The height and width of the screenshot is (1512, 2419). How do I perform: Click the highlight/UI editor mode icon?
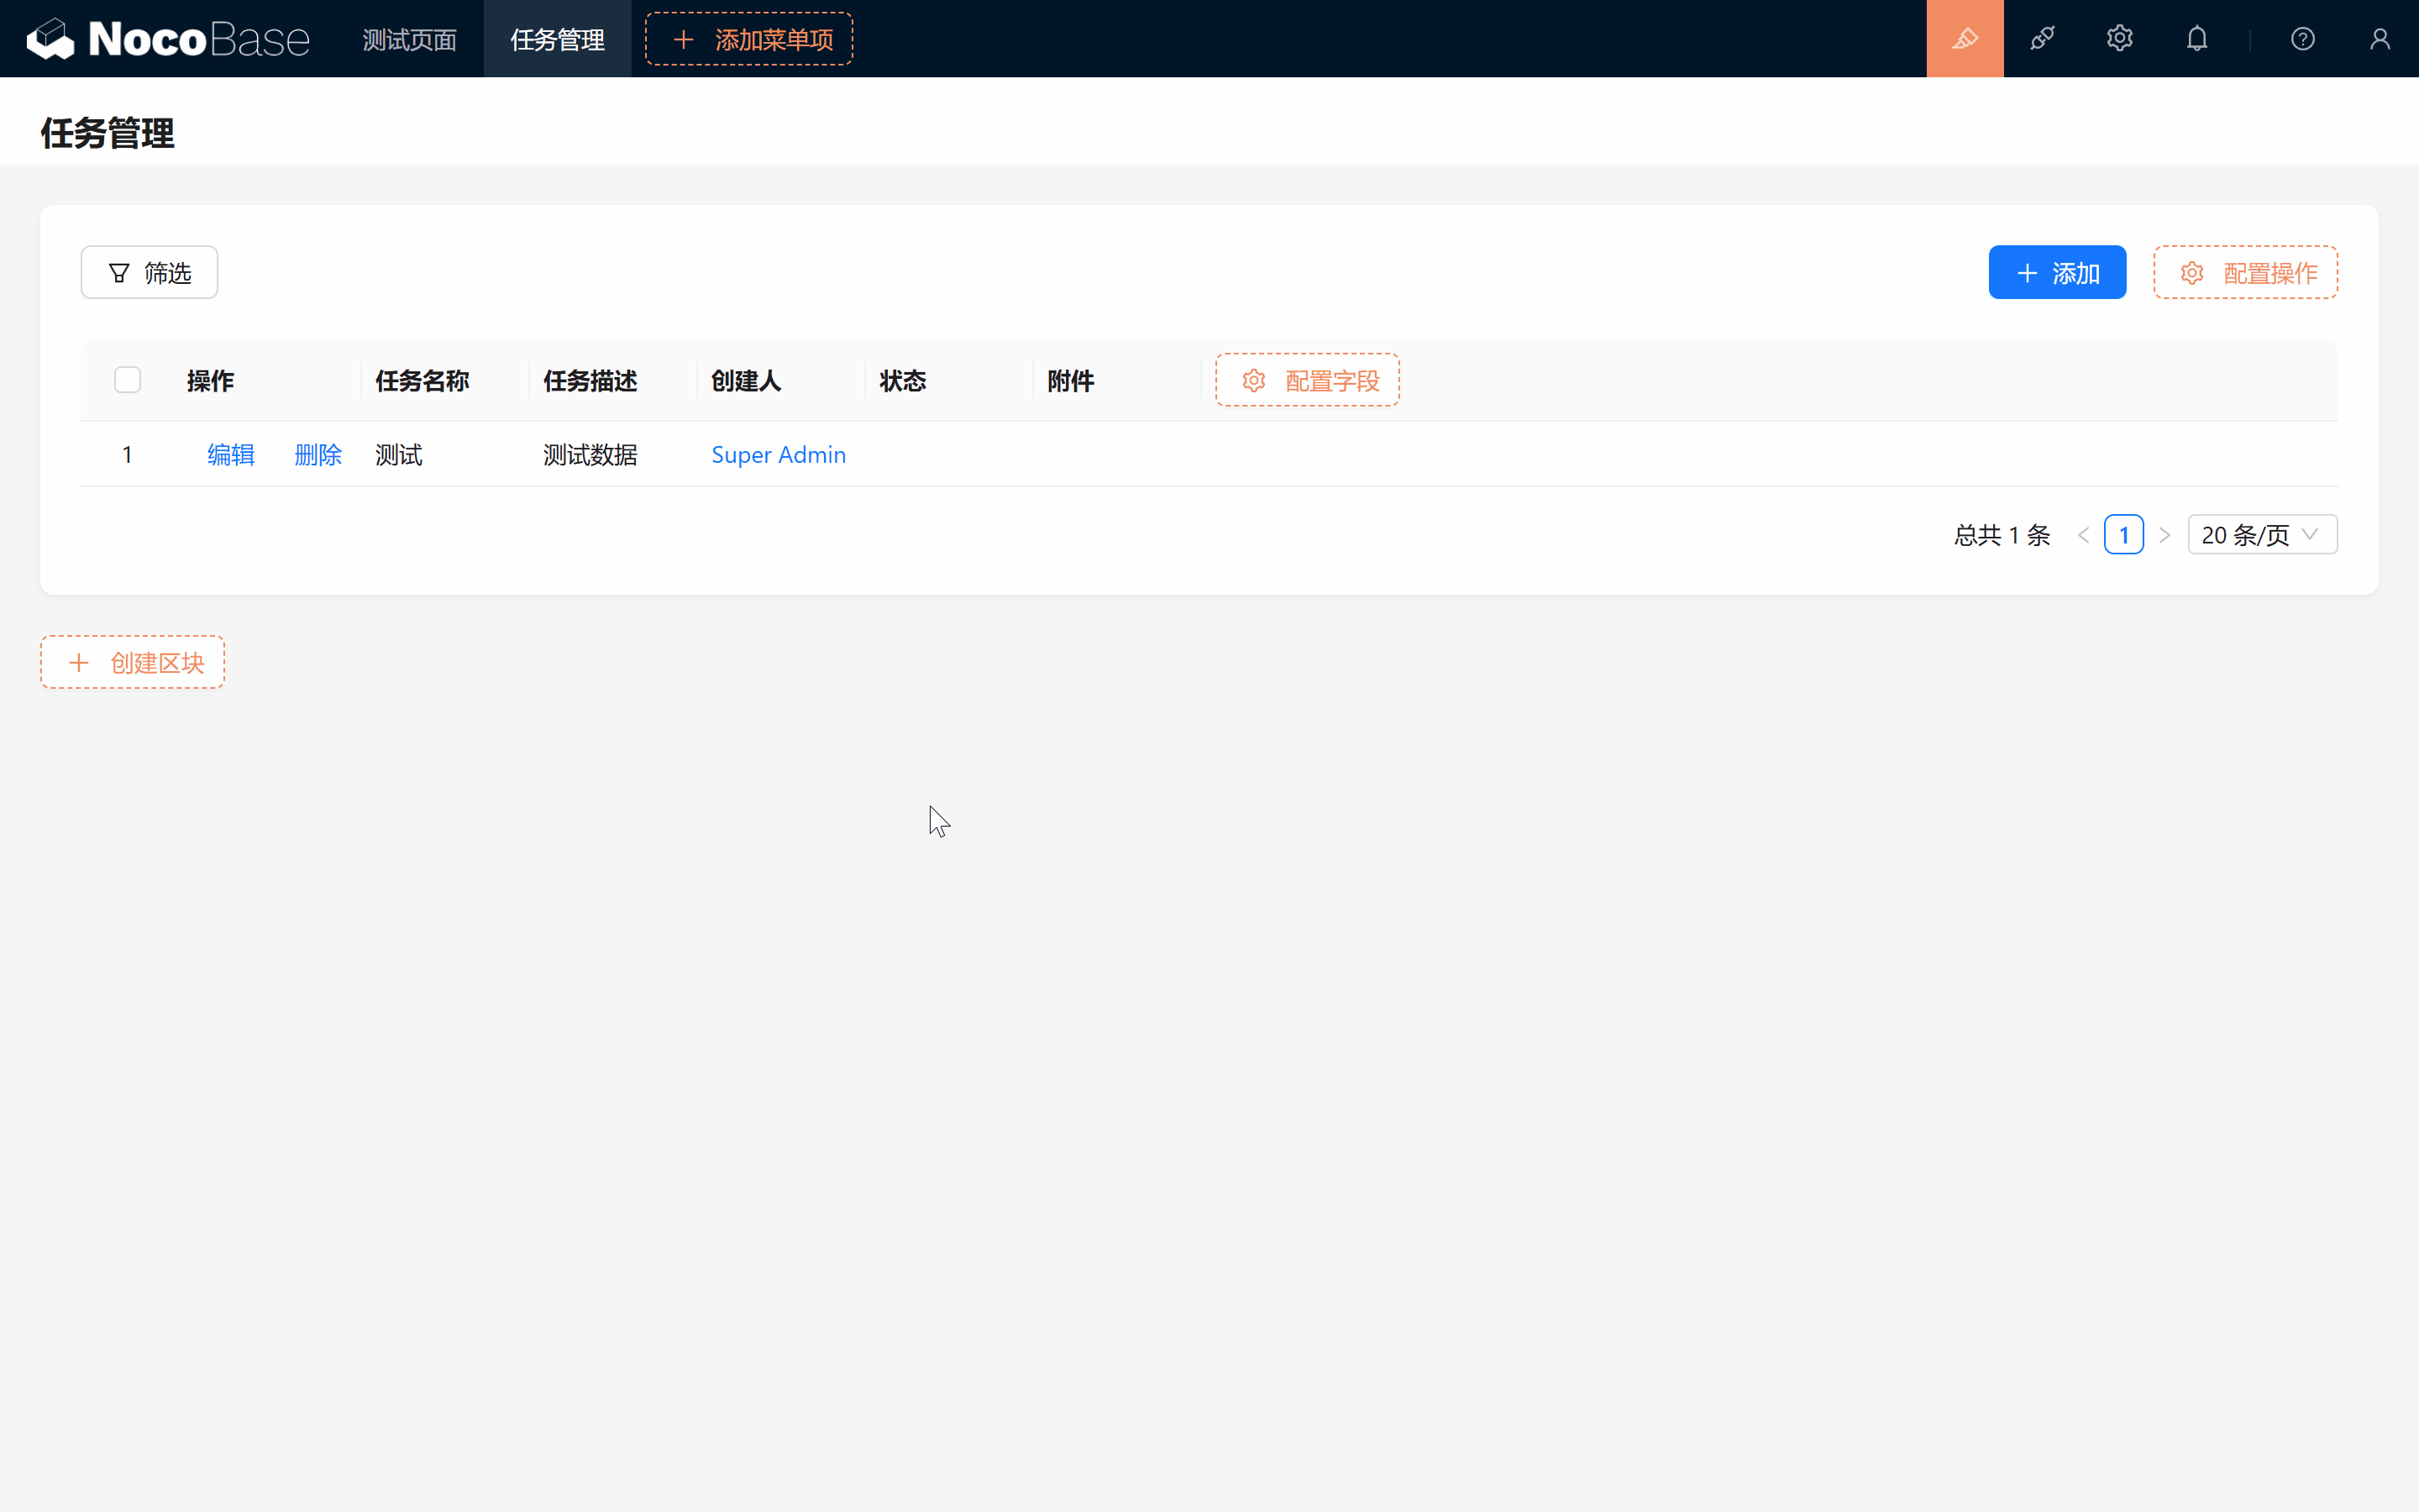[1965, 39]
